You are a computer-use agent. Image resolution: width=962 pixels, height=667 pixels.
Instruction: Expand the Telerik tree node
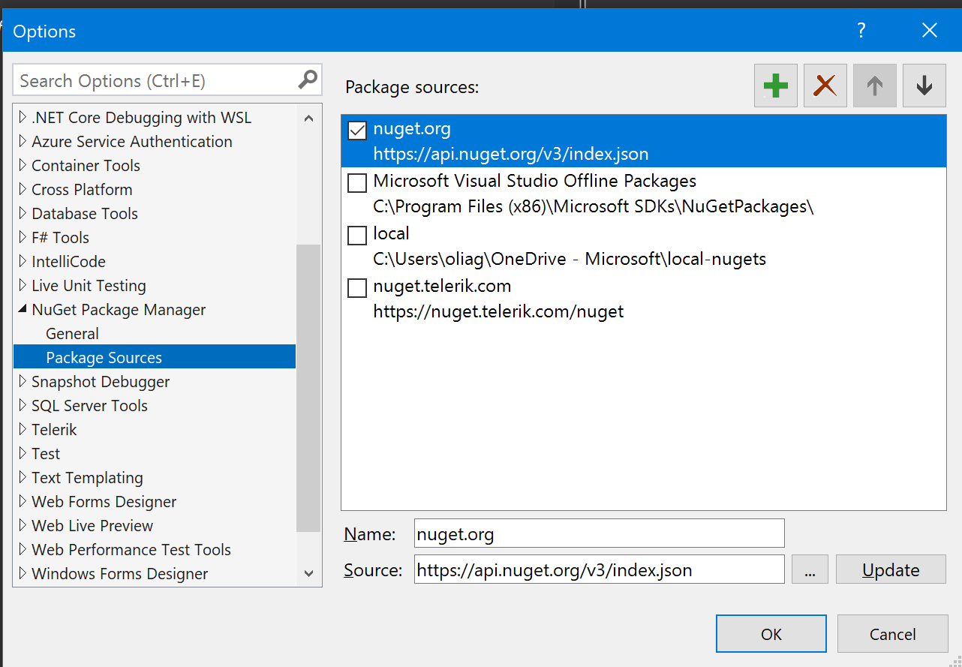pyautogui.click(x=22, y=429)
